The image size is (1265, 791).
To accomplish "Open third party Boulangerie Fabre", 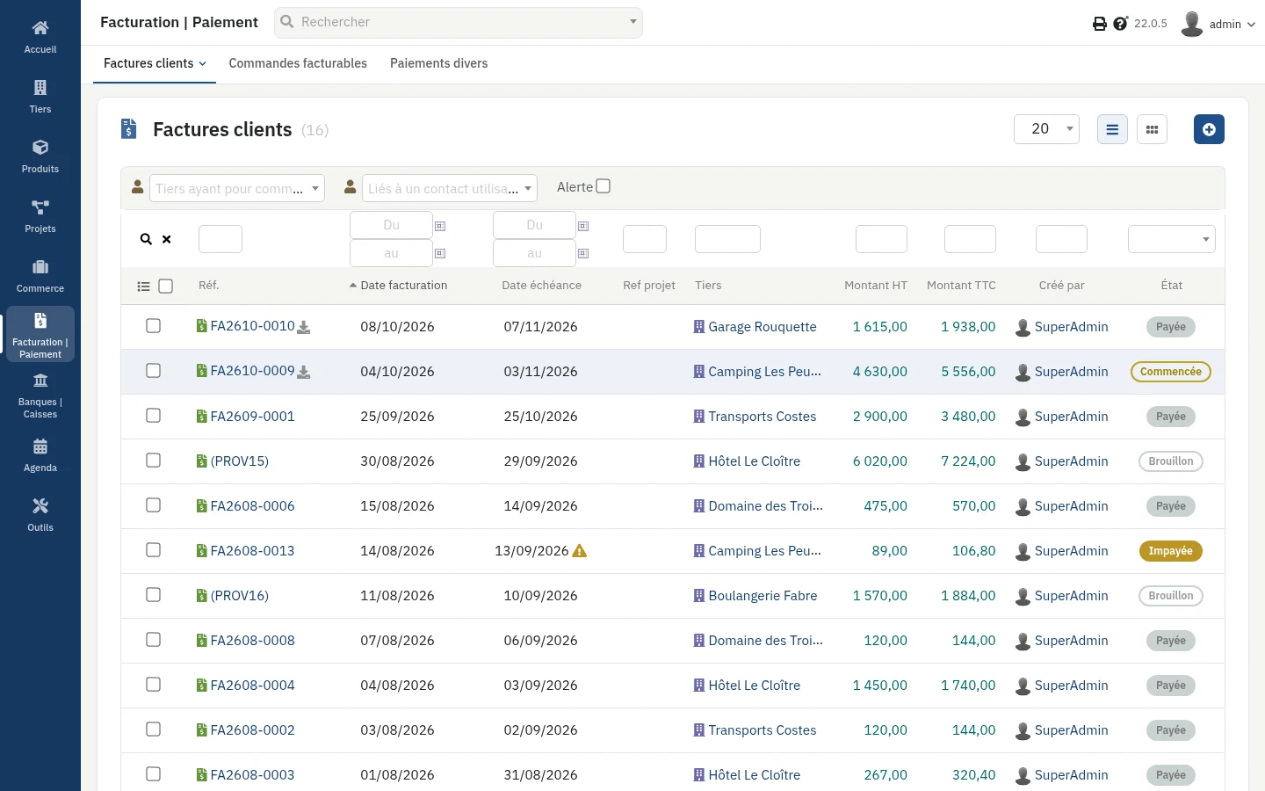I will point(763,596).
